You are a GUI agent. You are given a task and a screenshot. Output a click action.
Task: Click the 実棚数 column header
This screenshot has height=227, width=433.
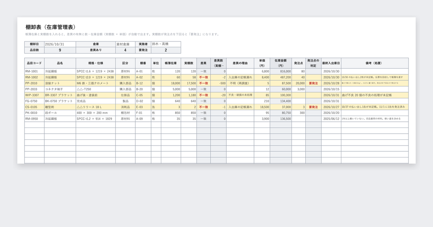(x=189, y=63)
